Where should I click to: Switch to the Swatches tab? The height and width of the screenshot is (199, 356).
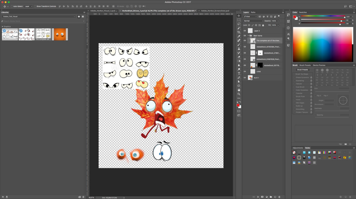tap(303, 12)
